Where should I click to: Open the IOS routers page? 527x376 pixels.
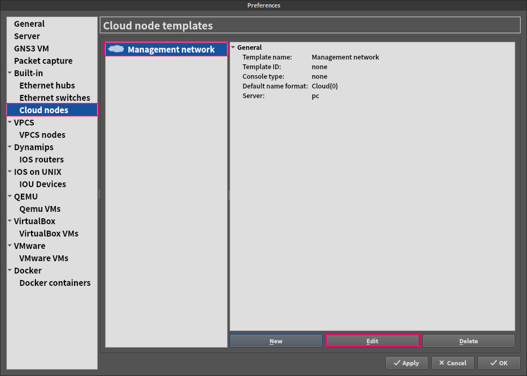[40, 159]
